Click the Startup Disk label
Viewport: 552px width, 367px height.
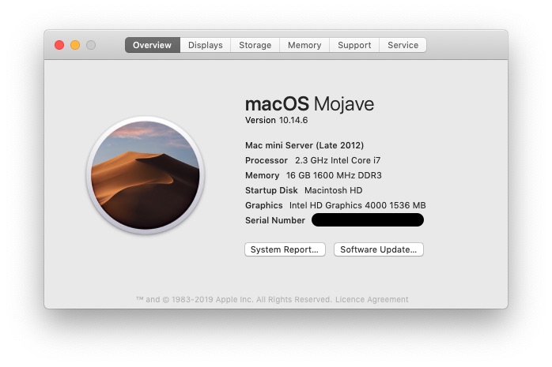[271, 190]
